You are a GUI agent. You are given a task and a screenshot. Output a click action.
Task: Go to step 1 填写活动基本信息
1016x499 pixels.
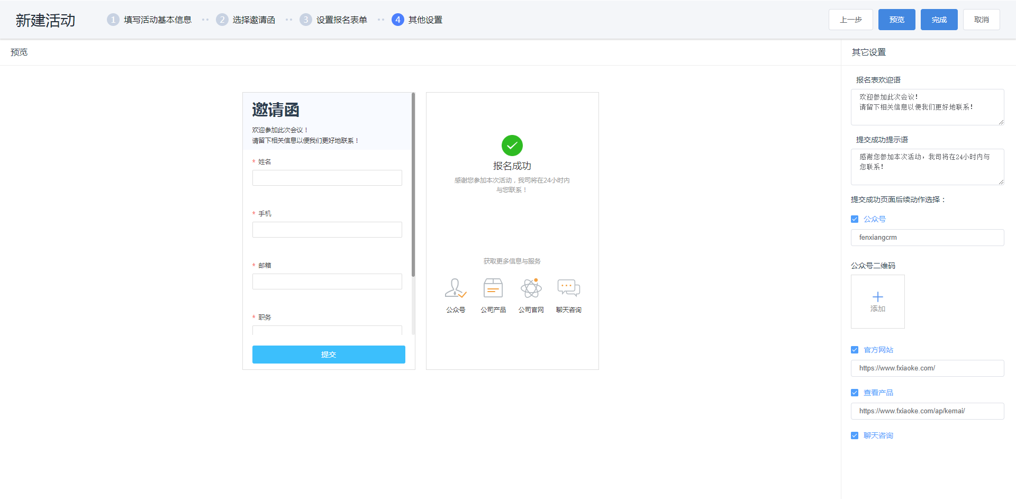(x=149, y=20)
